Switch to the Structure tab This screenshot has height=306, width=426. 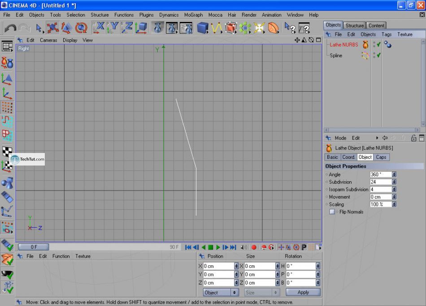[355, 25]
